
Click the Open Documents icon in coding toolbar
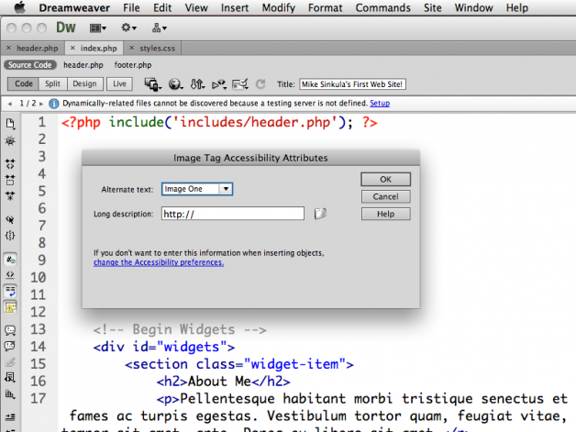10,124
